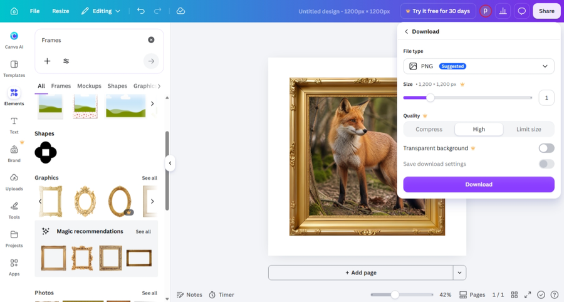
Task: Toggle Transparent background switch
Action: click(546, 148)
